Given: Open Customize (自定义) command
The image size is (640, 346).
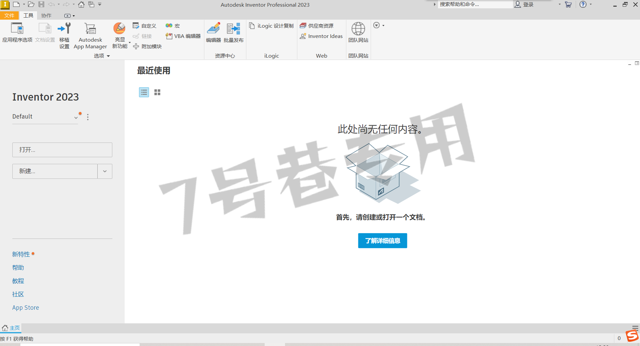Looking at the screenshot, I should (144, 26).
